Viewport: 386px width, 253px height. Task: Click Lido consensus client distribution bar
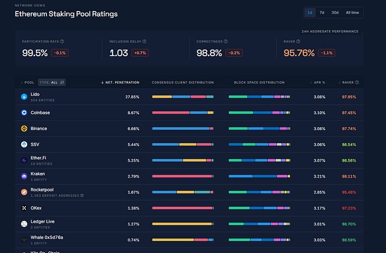[183, 96]
